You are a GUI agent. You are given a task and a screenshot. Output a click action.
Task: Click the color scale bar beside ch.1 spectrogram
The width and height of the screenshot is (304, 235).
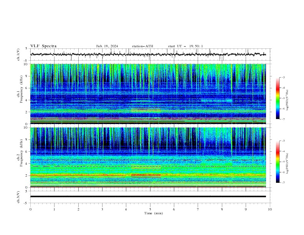[278, 98]
